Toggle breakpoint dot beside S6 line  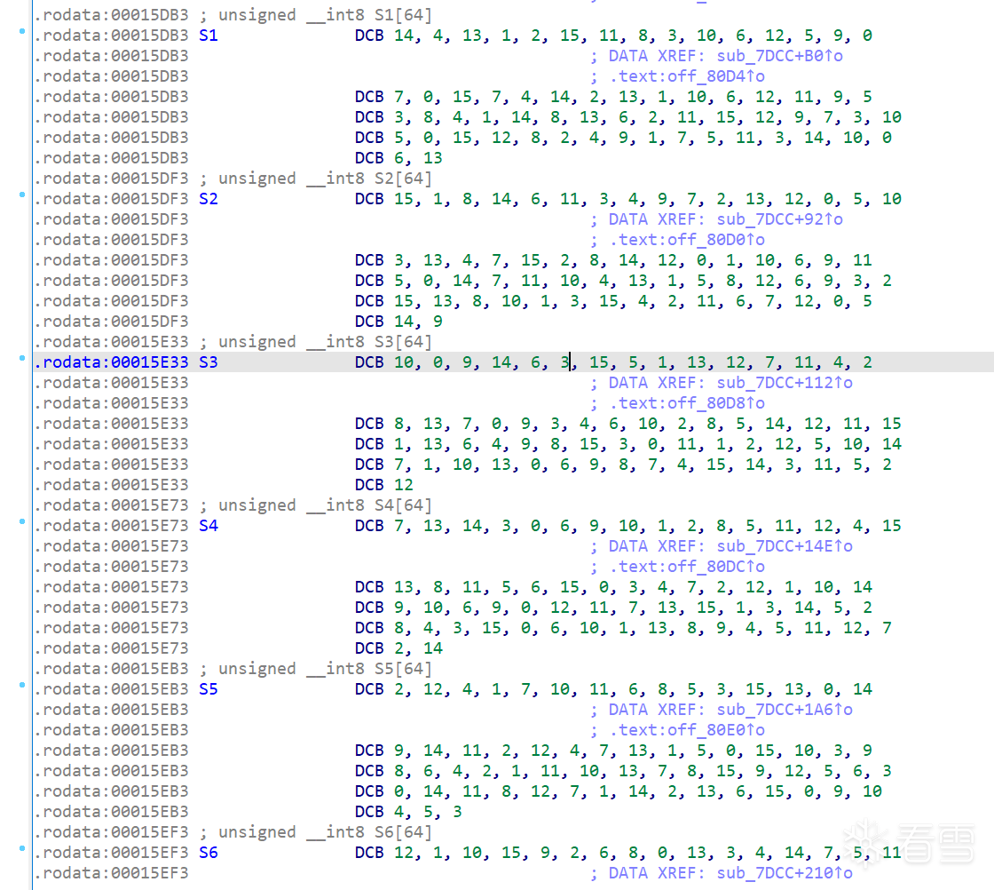pos(22,848)
